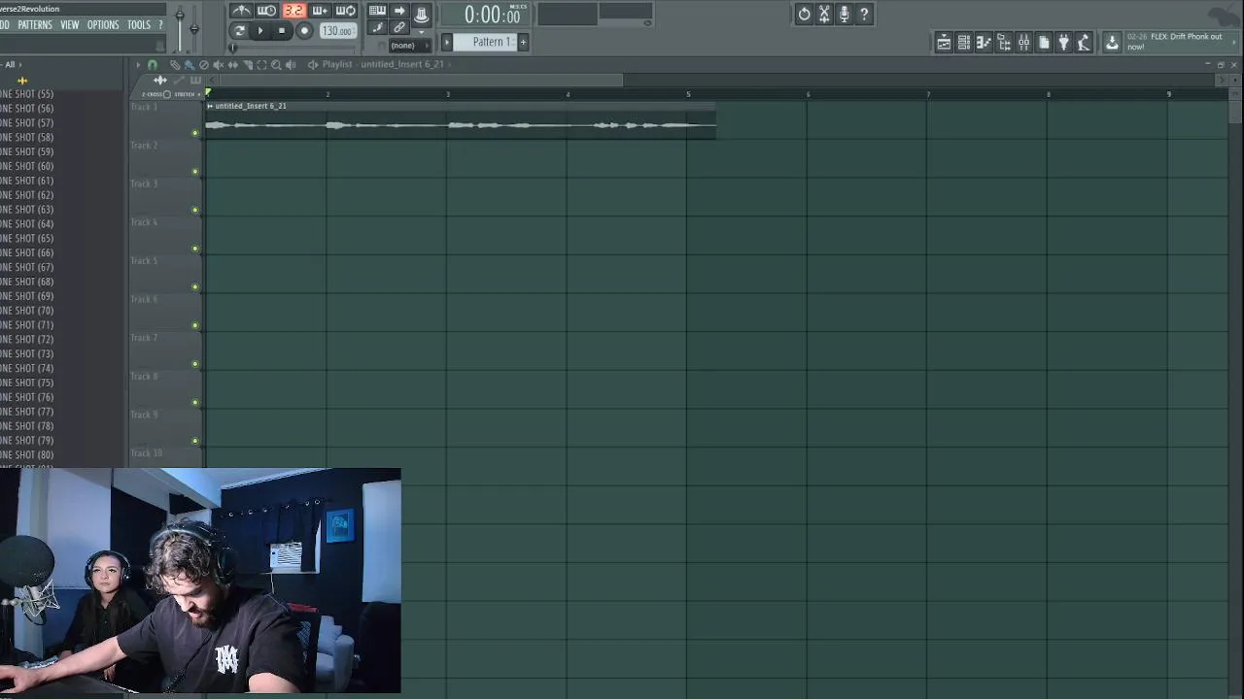Mute Track 5 with its green dot
The width and height of the screenshot is (1244, 699).
click(x=195, y=286)
